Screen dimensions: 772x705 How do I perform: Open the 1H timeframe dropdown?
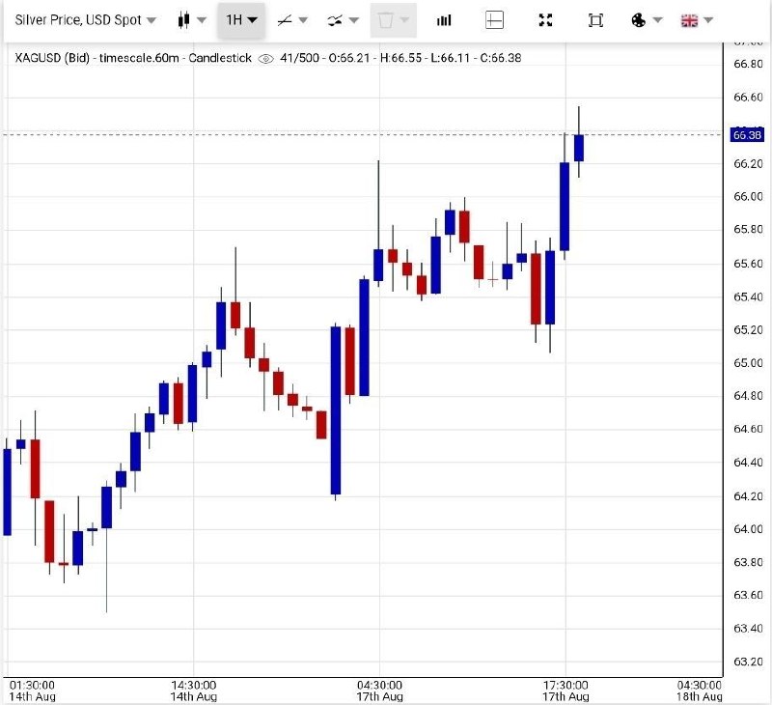click(x=241, y=20)
